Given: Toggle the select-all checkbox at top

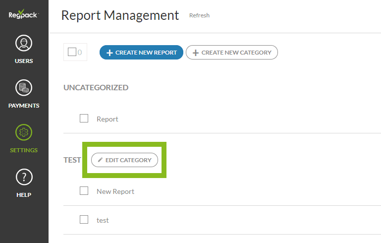Looking at the screenshot, I should [72, 52].
